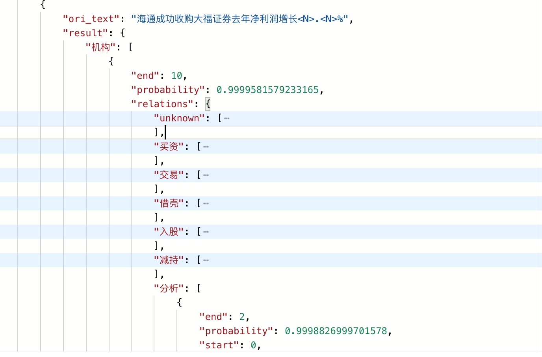Click the "end" key with value 2
Image resolution: width=542 pixels, height=357 pixels.
pyautogui.click(x=213, y=317)
